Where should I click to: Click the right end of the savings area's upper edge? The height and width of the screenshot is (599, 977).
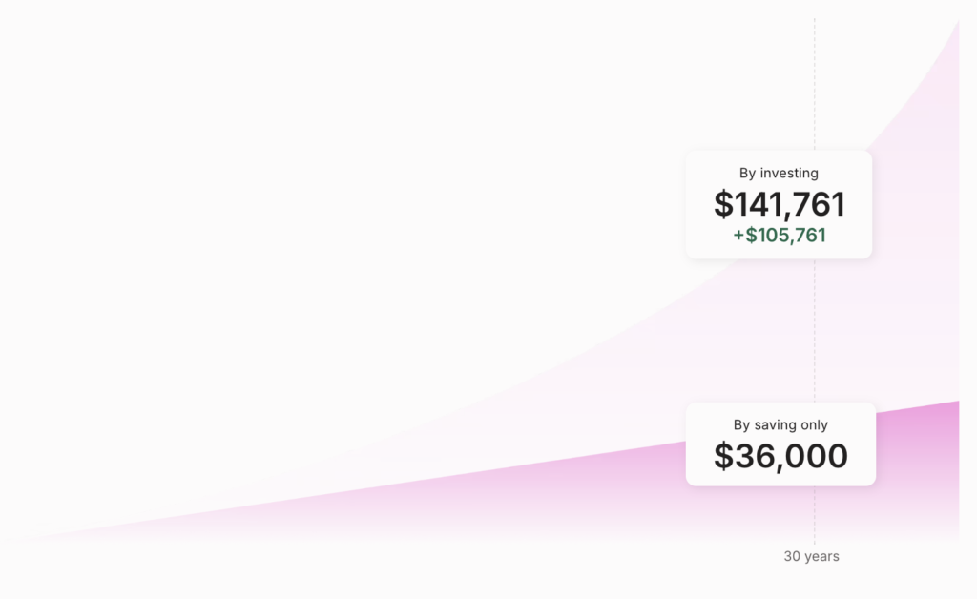point(957,403)
